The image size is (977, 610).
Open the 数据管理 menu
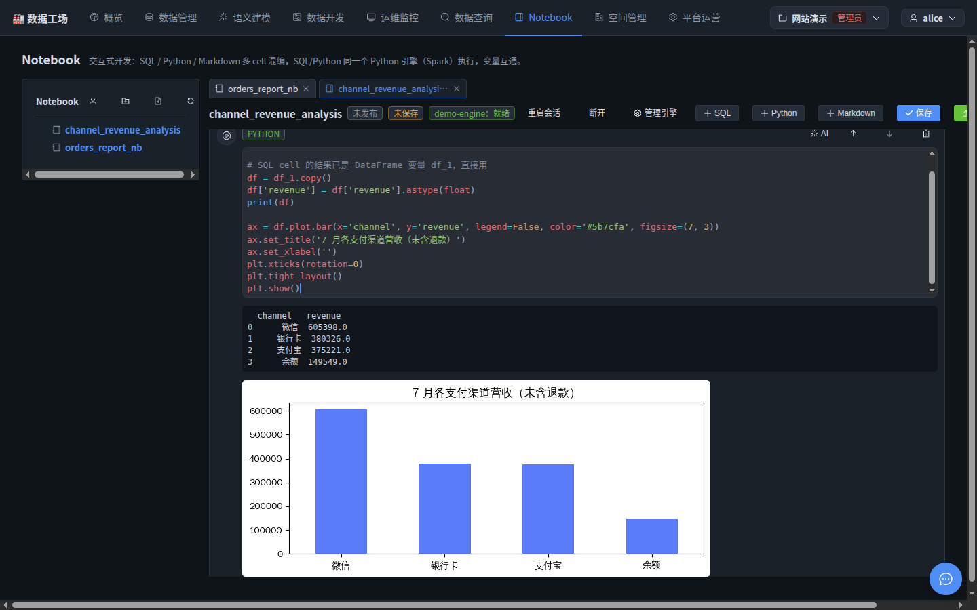[x=171, y=18]
